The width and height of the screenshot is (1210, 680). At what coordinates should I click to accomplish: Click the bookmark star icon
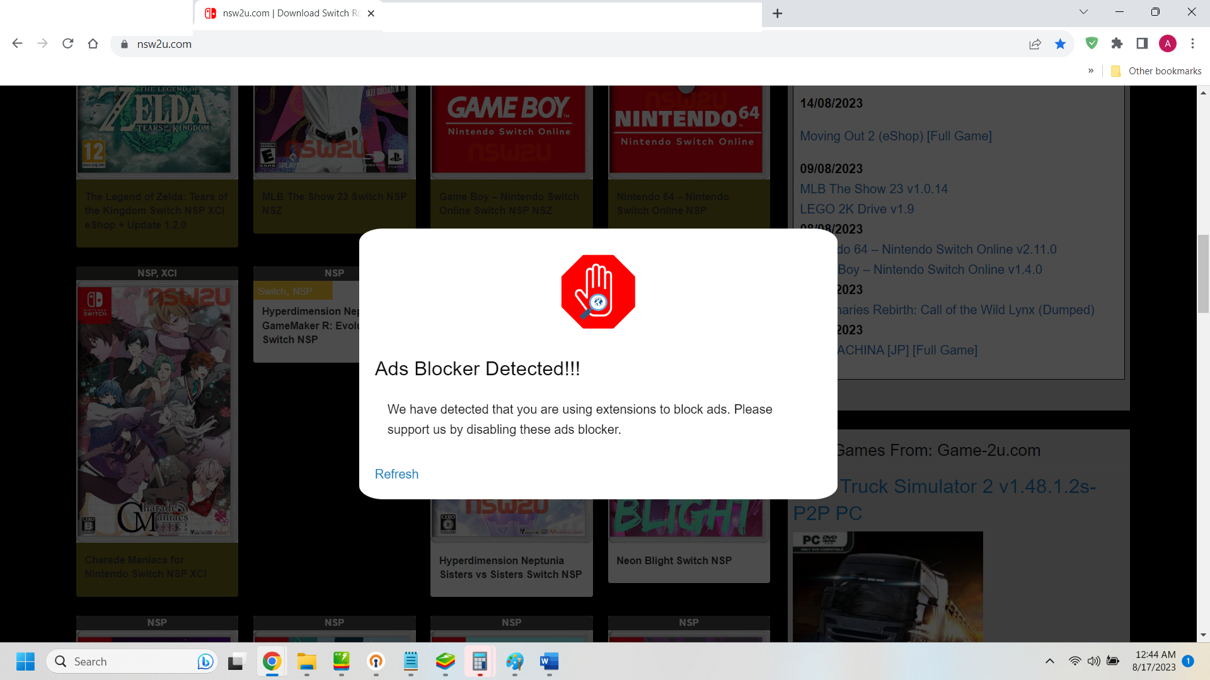tap(1060, 43)
